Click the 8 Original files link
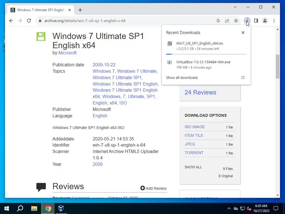 (225, 176)
